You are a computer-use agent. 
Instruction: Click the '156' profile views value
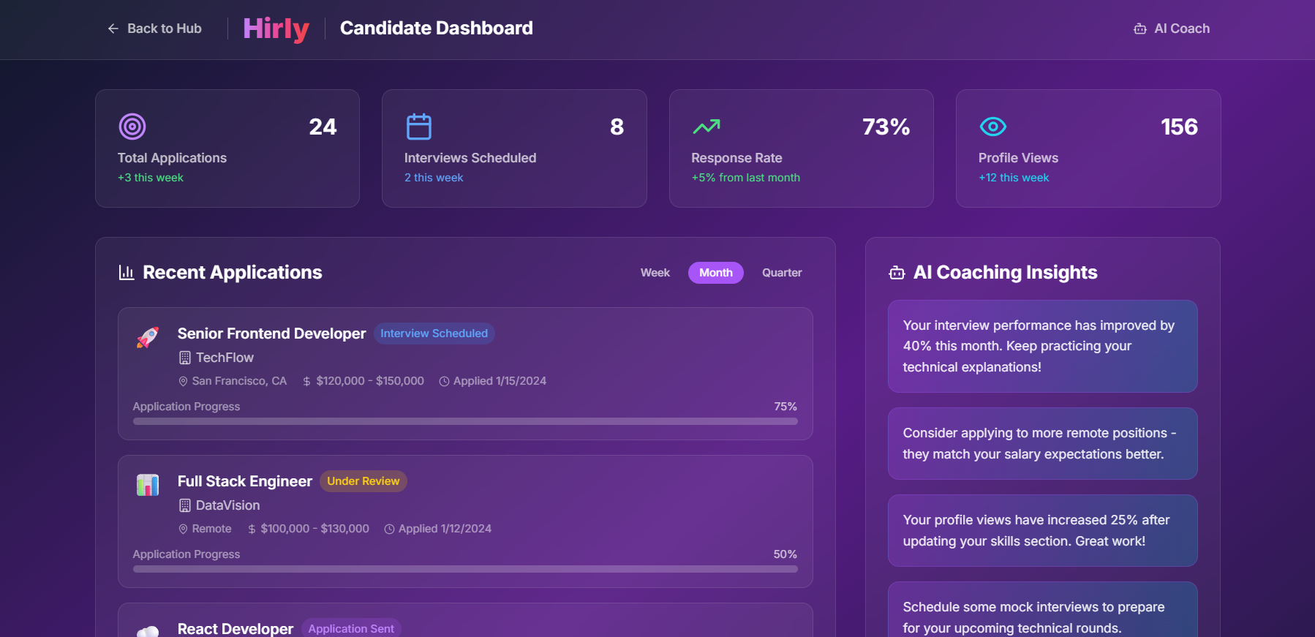(x=1180, y=127)
